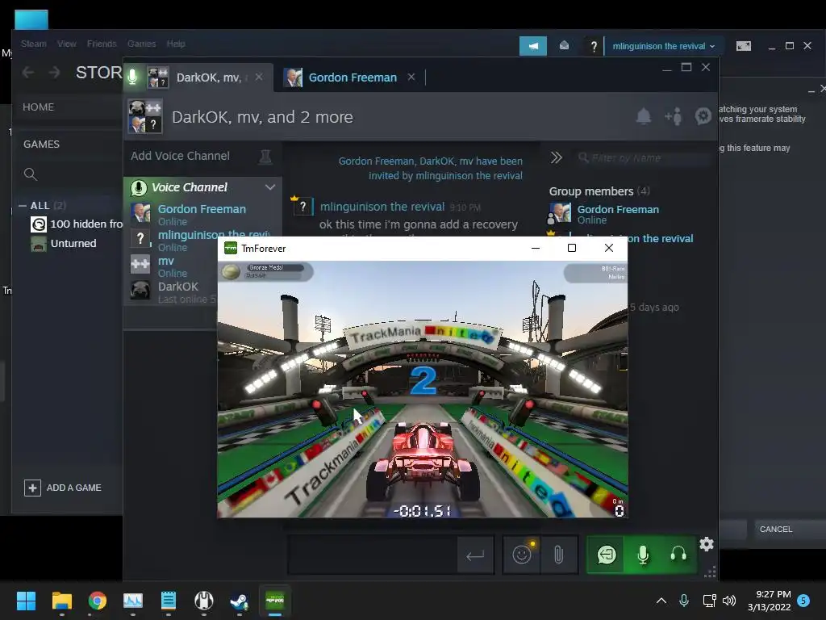Click the invite friend to group icon
The height and width of the screenshot is (620, 826).
674,116
